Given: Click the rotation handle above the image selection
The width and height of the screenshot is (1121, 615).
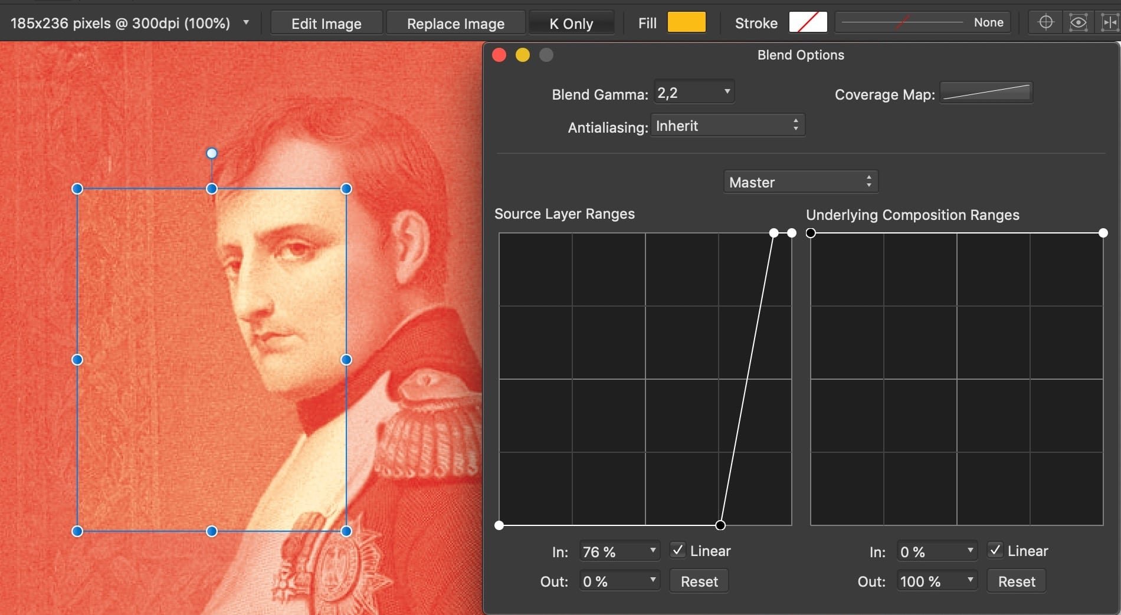Looking at the screenshot, I should (x=212, y=153).
